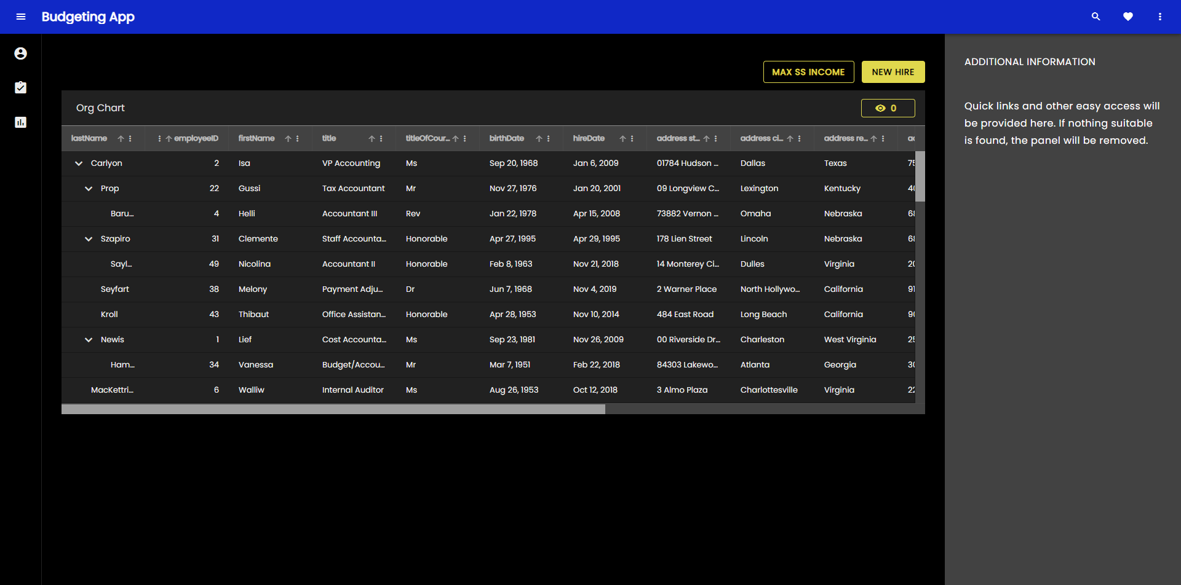
Task: Open the top-right vertical dots menu
Action: tap(1159, 17)
